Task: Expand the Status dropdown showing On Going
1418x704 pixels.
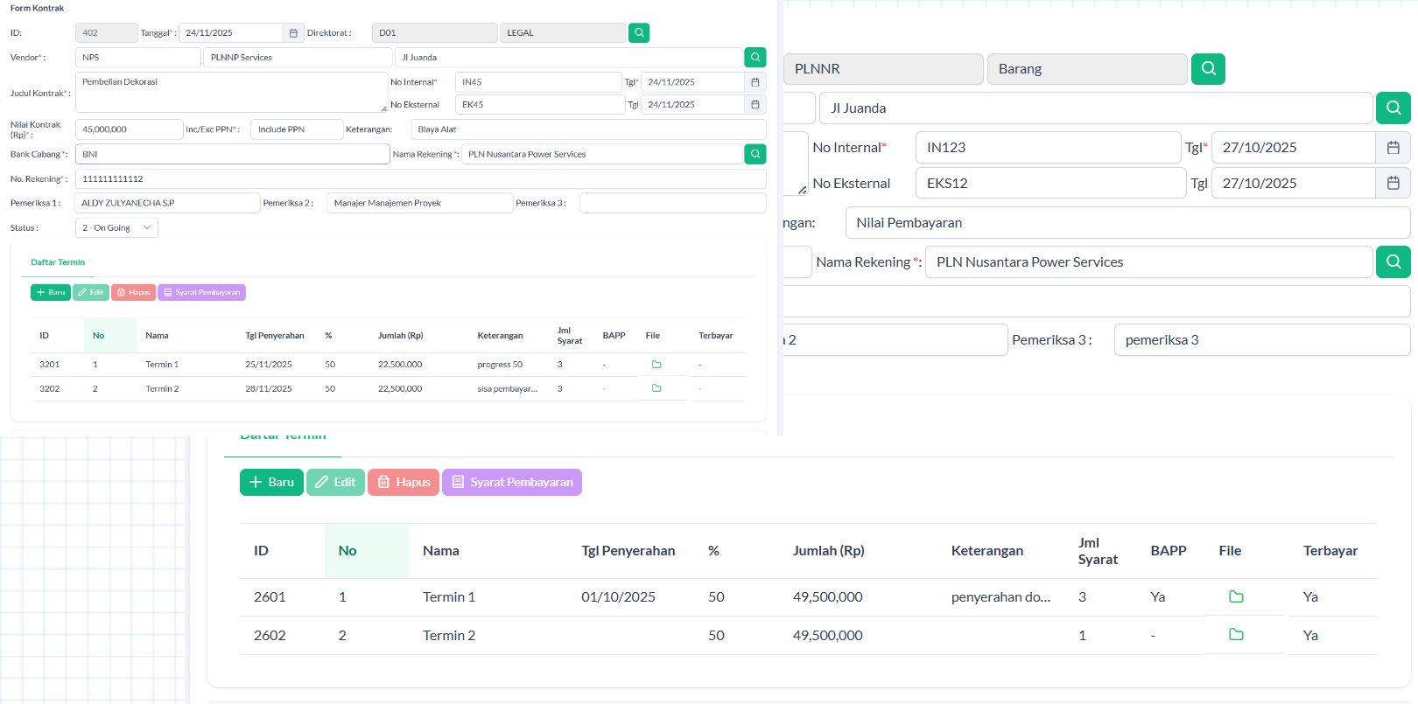Action: point(116,228)
